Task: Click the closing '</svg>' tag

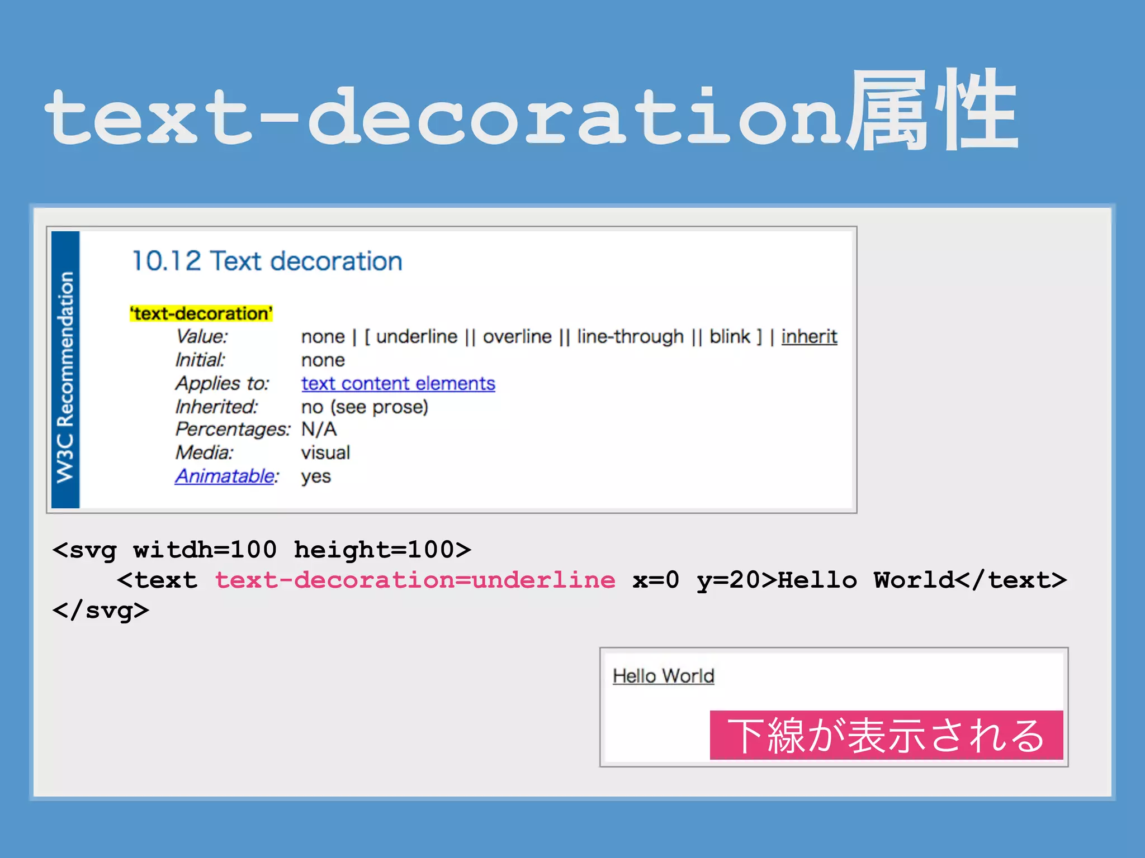Action: click(101, 610)
